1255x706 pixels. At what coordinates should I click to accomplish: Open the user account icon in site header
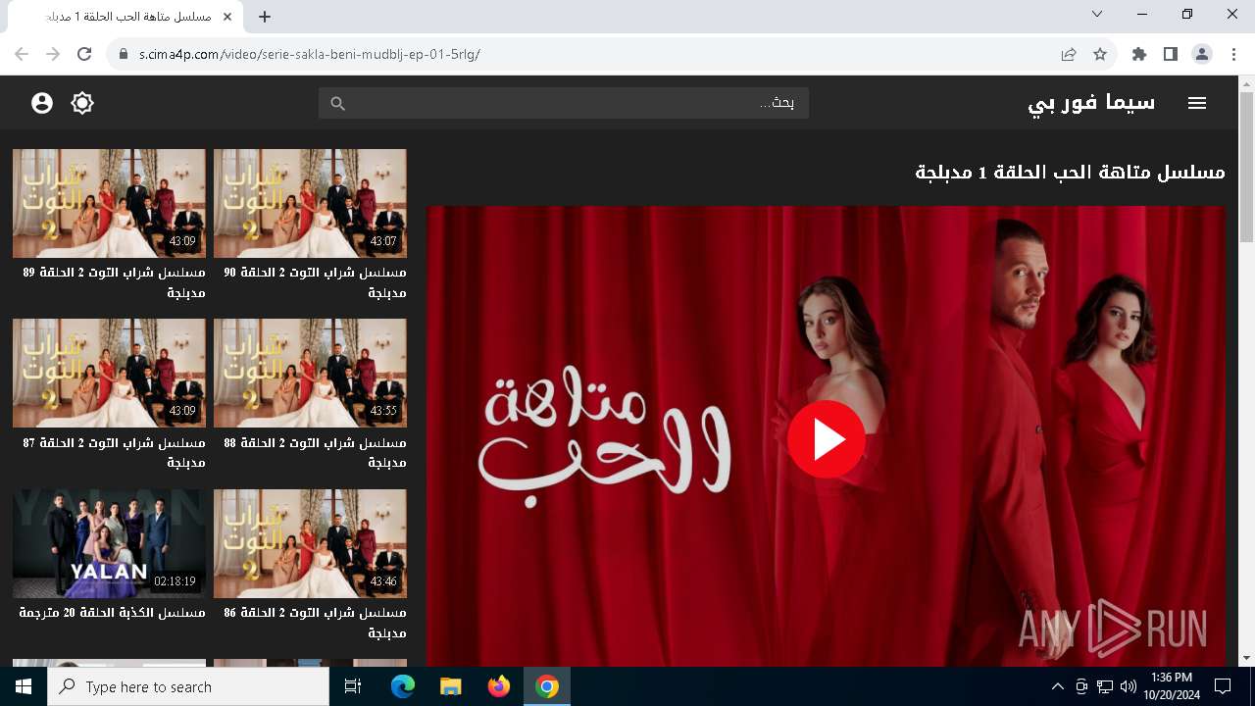(41, 103)
